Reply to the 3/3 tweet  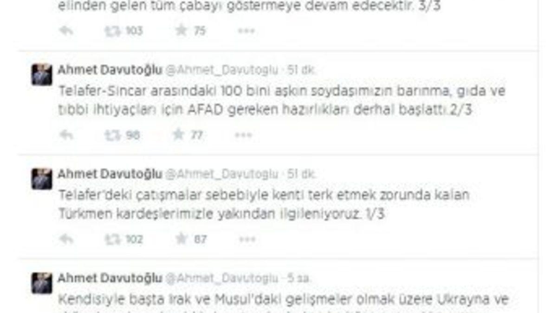pyautogui.click(x=66, y=31)
